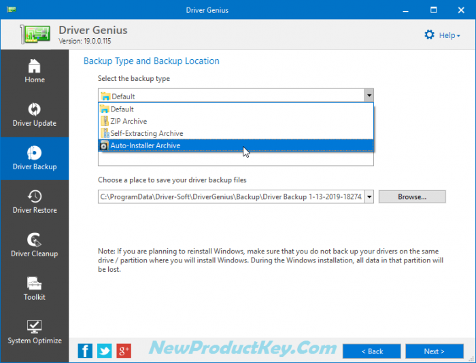Click the Facebook share icon
The width and height of the screenshot is (476, 363).
coord(86,351)
